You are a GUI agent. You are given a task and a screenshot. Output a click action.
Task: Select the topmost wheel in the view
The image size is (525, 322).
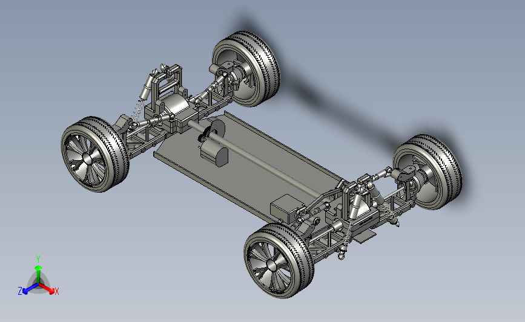246,68
